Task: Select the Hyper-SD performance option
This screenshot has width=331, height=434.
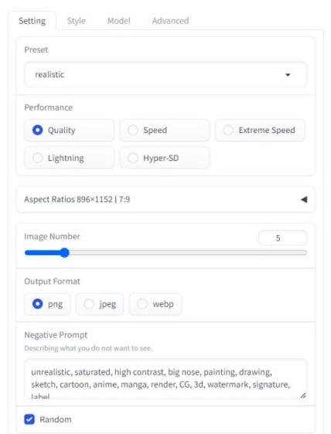Action: [x=165, y=158]
